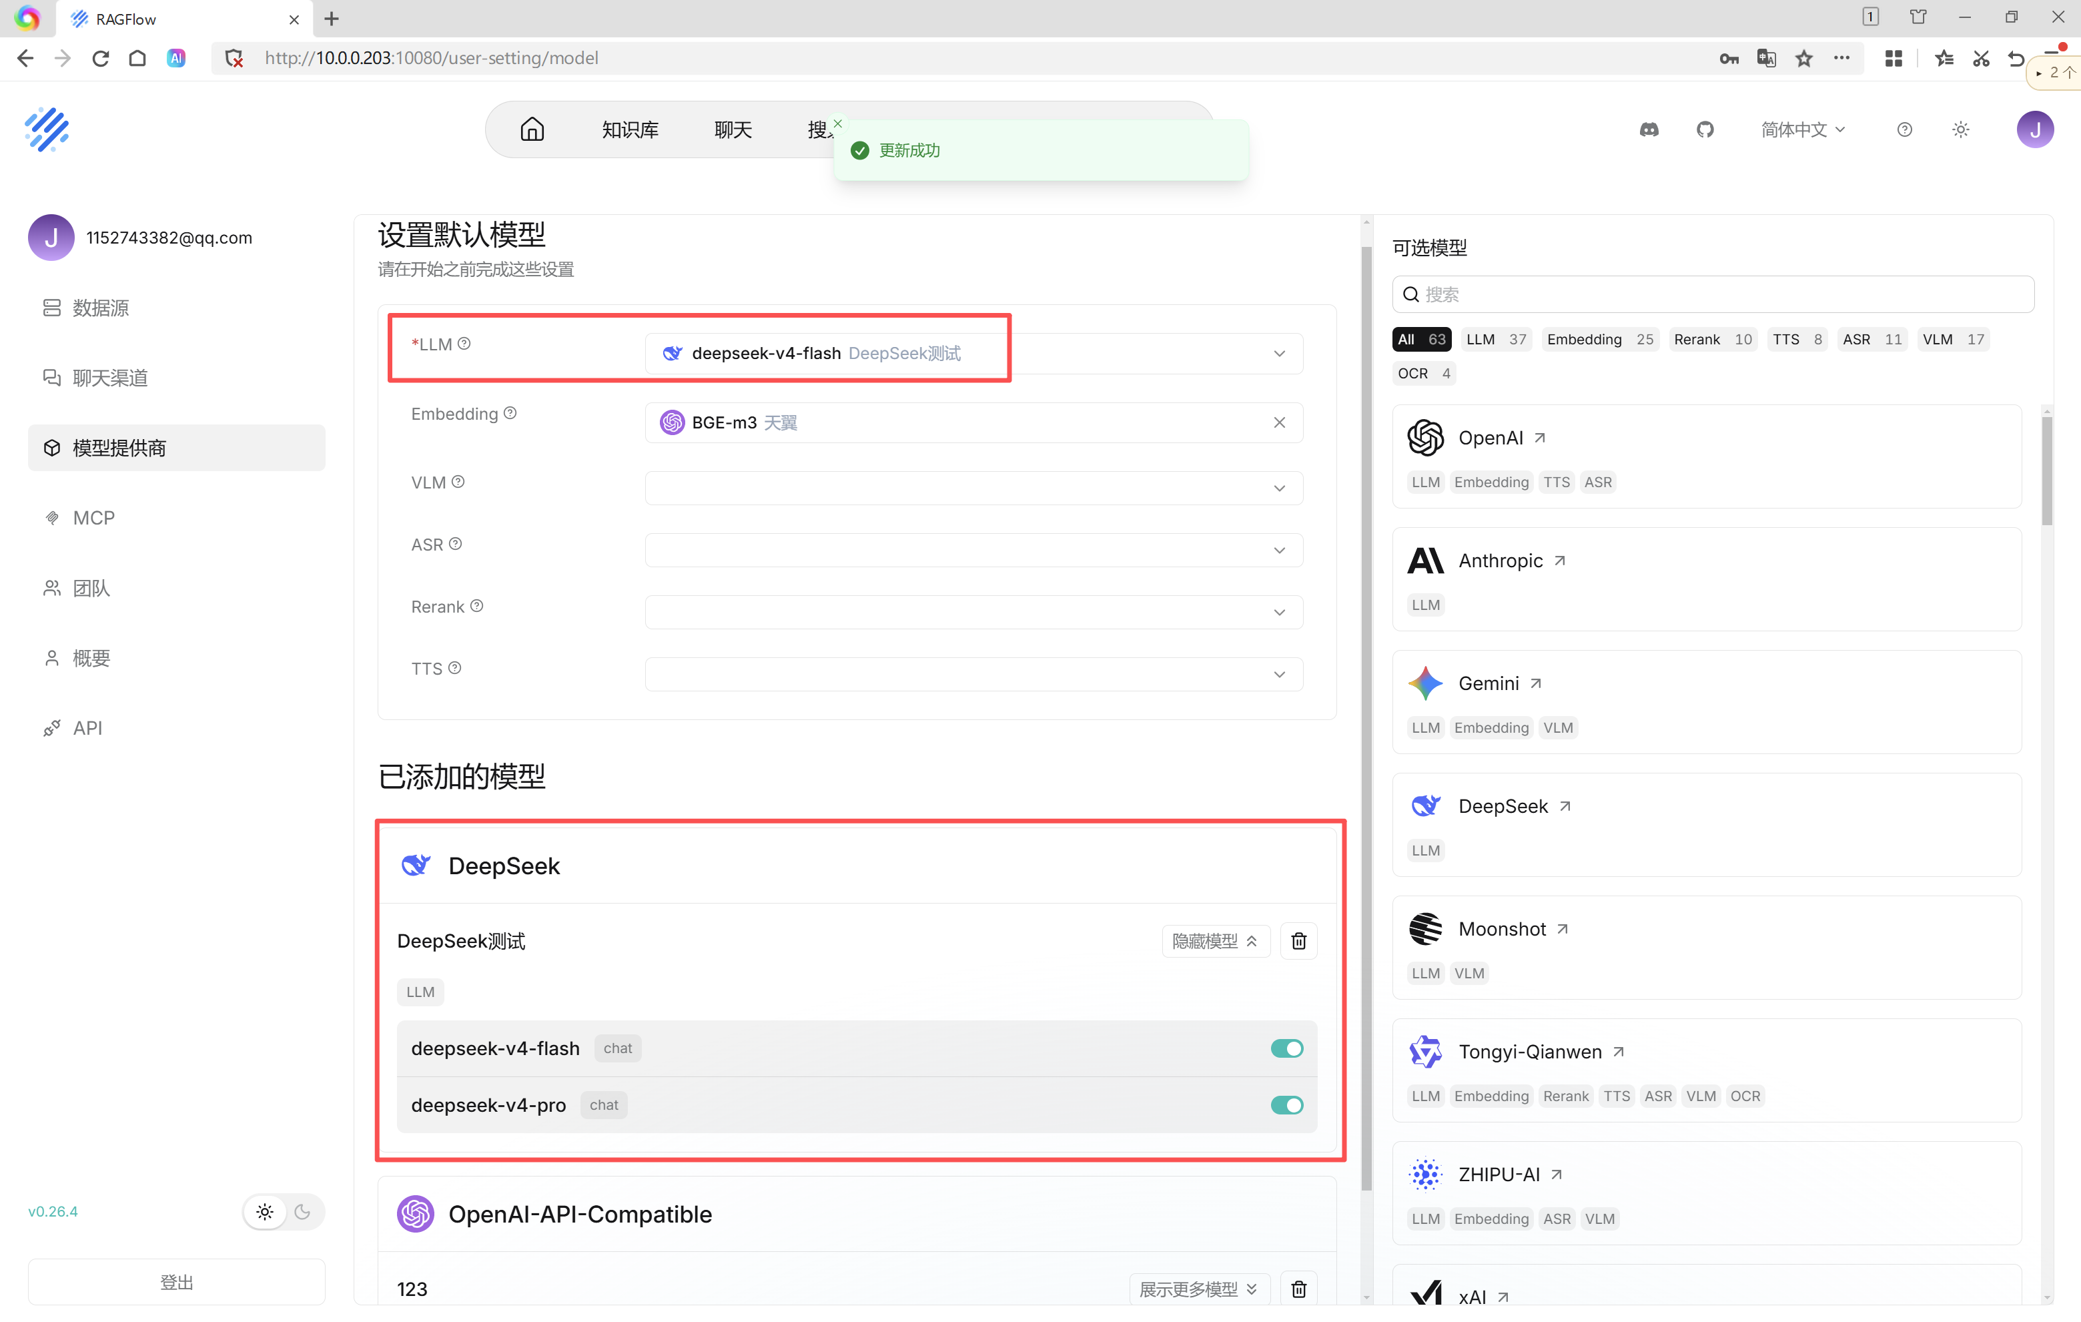Click the v0.26.4 version label

(53, 1212)
